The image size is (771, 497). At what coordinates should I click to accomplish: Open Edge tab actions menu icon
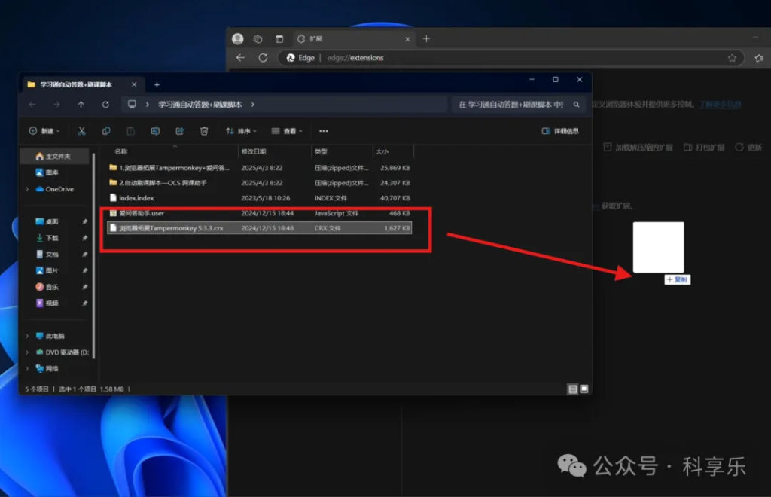[x=279, y=39]
